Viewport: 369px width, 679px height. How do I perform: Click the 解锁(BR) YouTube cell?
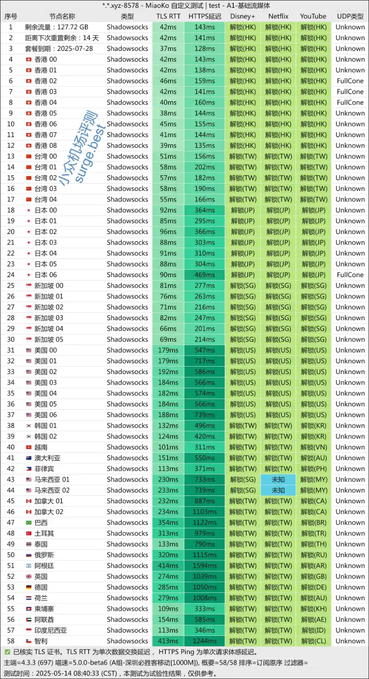(x=314, y=523)
